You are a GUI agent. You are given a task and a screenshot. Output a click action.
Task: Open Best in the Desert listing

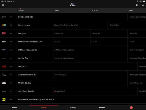click(137, 50)
